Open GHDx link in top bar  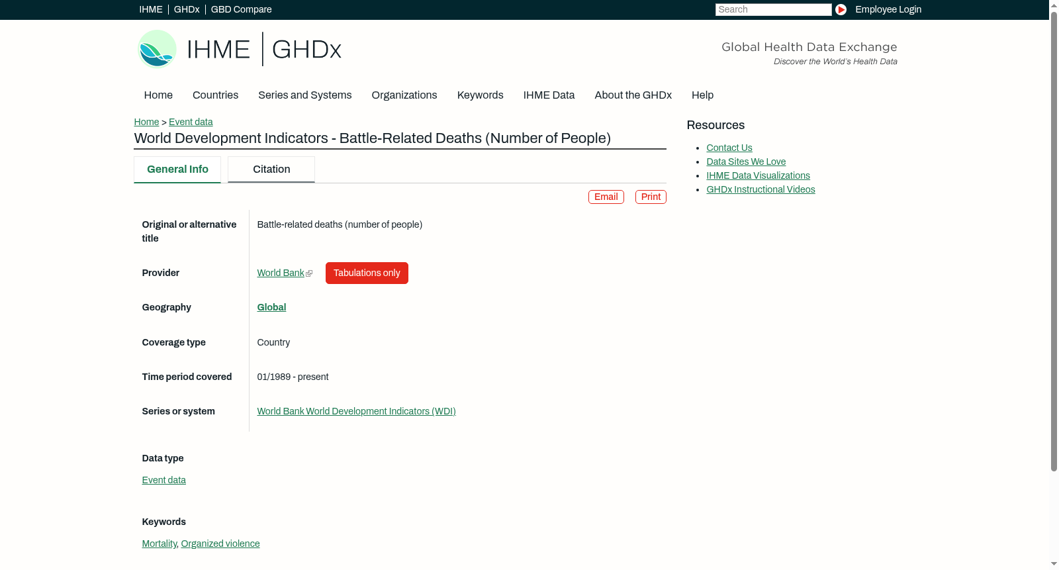pyautogui.click(x=187, y=9)
